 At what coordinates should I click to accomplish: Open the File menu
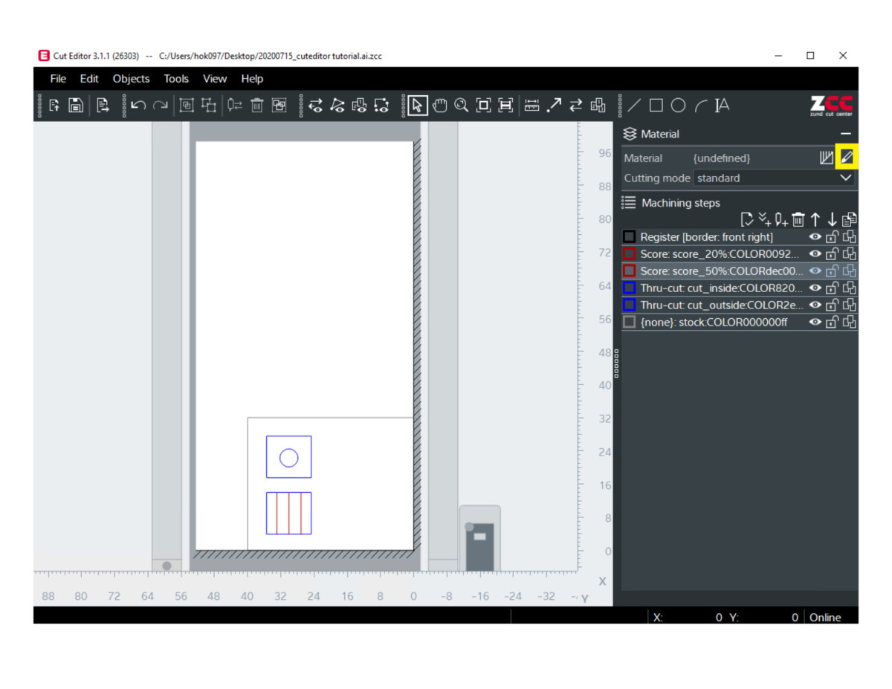(x=58, y=79)
